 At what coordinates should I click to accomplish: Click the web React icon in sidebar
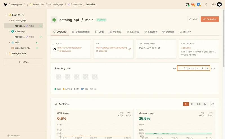[x=12, y=42]
